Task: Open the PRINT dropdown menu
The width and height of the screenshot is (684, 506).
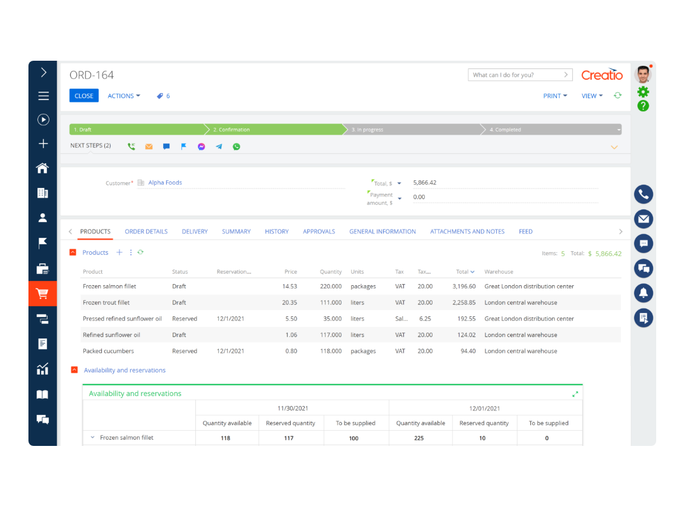Action: coord(554,96)
